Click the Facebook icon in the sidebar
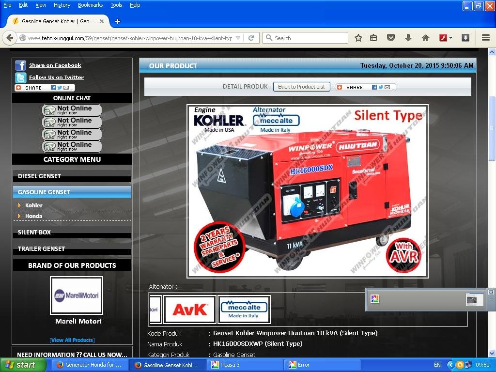496x372 pixels. (20, 65)
